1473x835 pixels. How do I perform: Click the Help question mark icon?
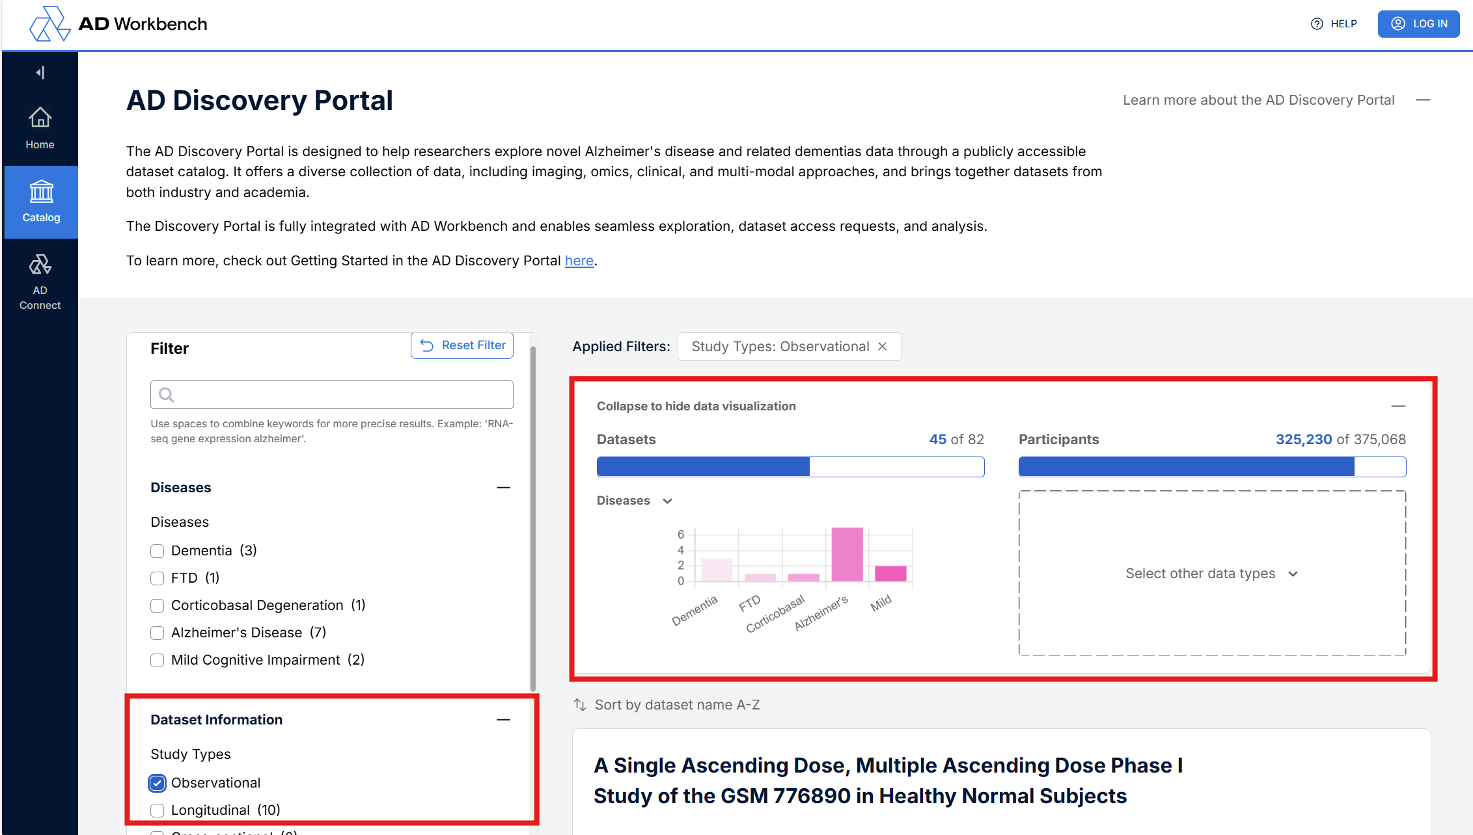tap(1317, 24)
